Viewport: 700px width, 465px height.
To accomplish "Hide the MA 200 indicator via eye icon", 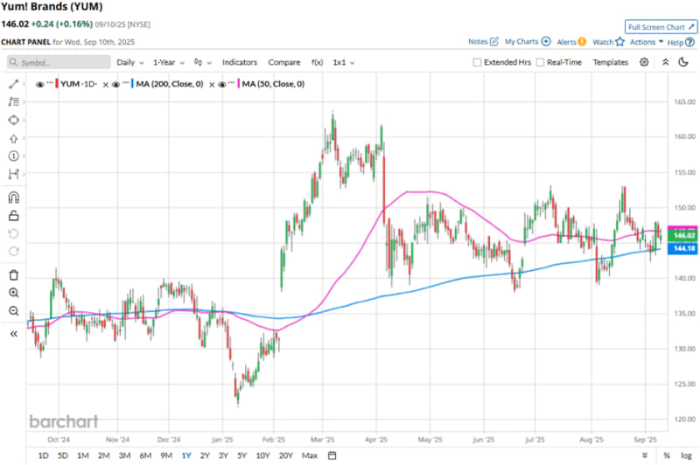I will tap(116, 84).
